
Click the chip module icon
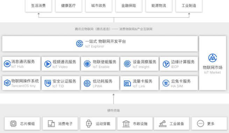pos(13,124)
